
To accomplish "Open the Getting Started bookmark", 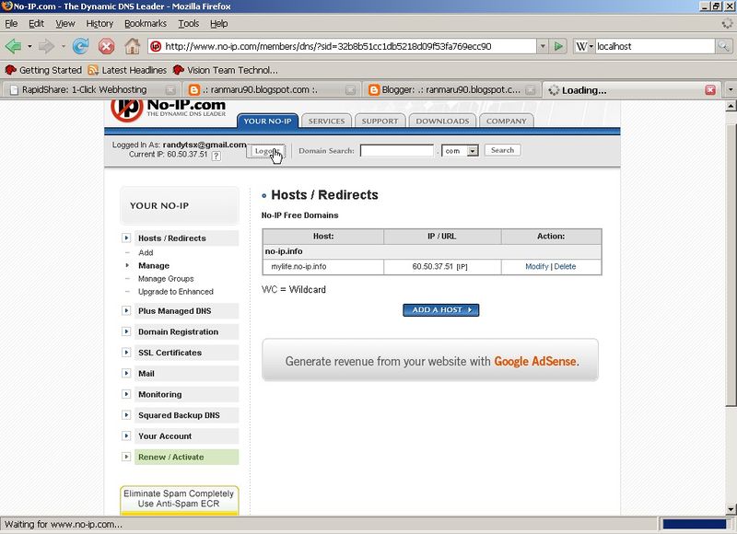I will pos(43,70).
